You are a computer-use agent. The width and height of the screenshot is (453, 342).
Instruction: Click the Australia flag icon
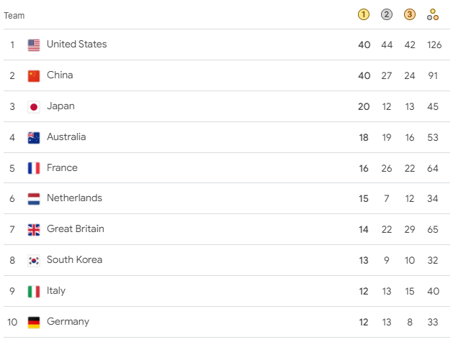(x=34, y=138)
